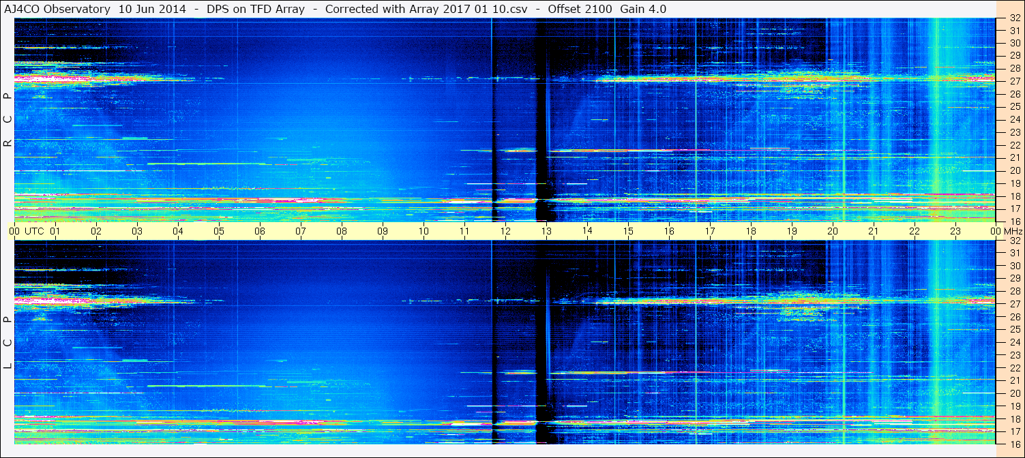
Task: Click the 03 hour time axis marker
Action: pos(137,231)
